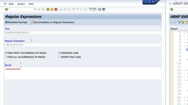Click line number 6 in ABAP Editor
188x105 pixels.
pyautogui.click(x=180, y=50)
